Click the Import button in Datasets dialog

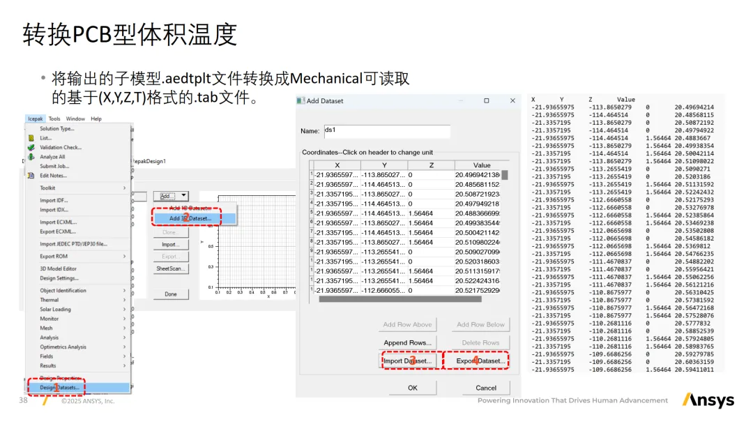coord(171,244)
